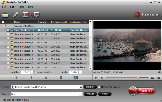Image resolution: width=162 pixels, height=102 pixels.
Task: Check the Step_Brothers6_4 checkbox
Action: pos(8,47)
